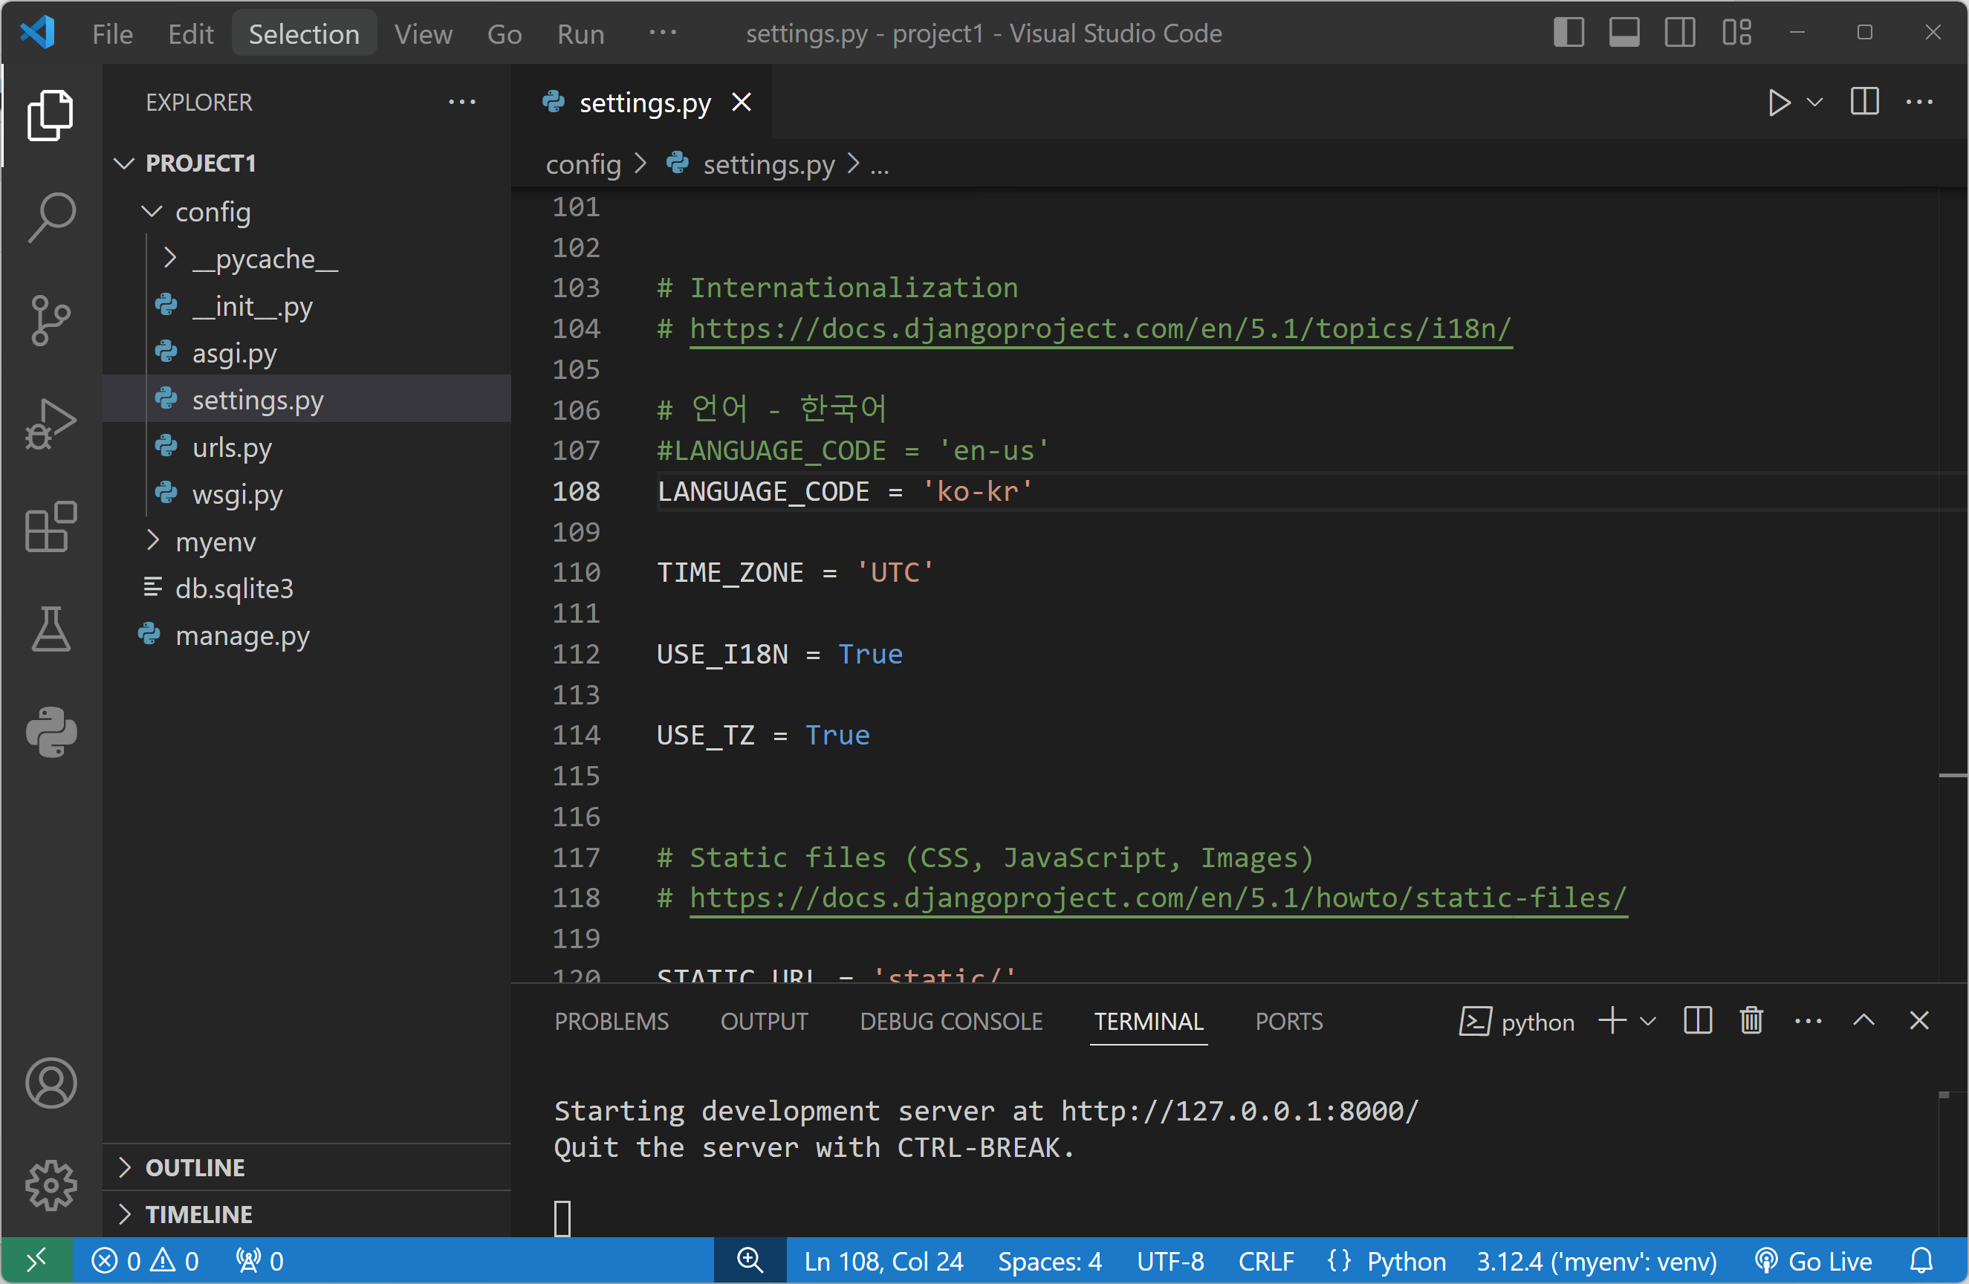The image size is (1969, 1284).
Task: Open the i18n docs URL in code
Action: pos(1100,328)
